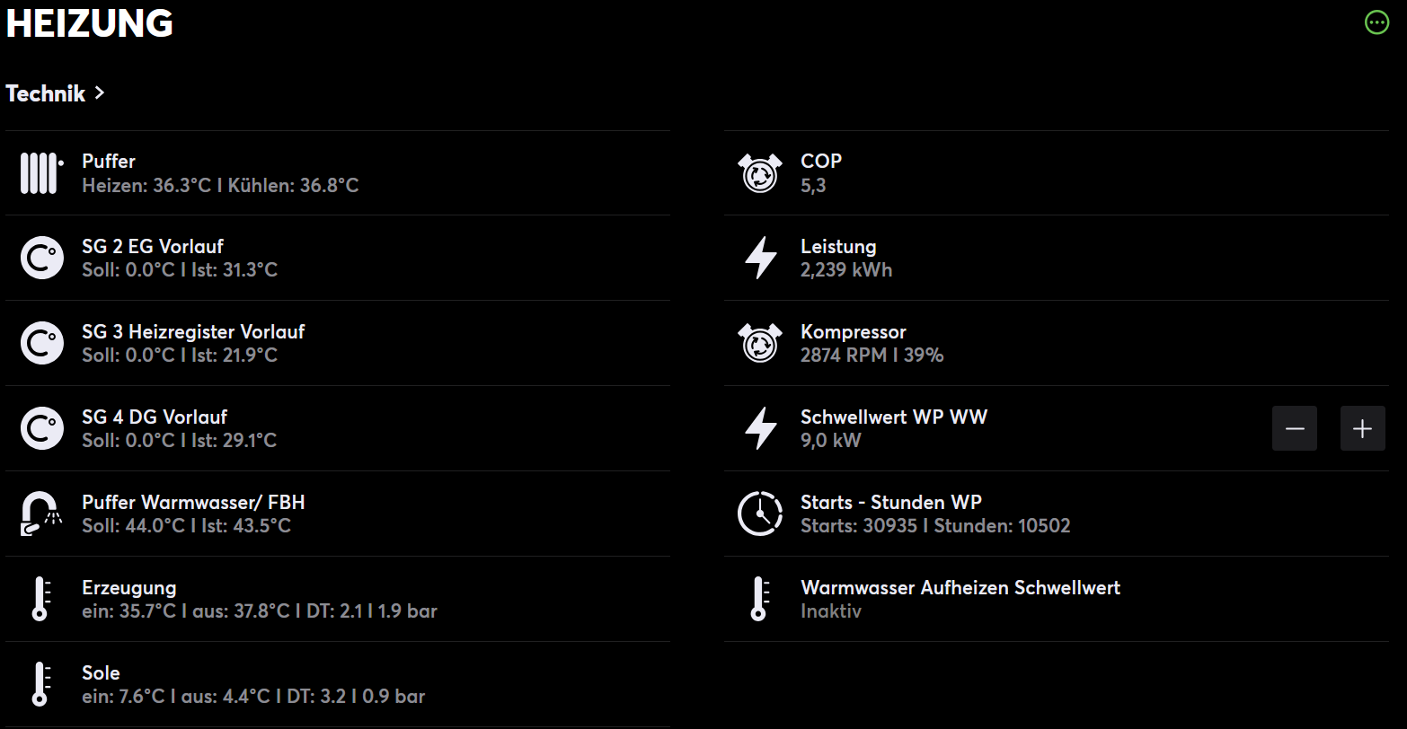Click the COP compressor icon
Viewport: 1407px width, 729px height.
(x=760, y=173)
